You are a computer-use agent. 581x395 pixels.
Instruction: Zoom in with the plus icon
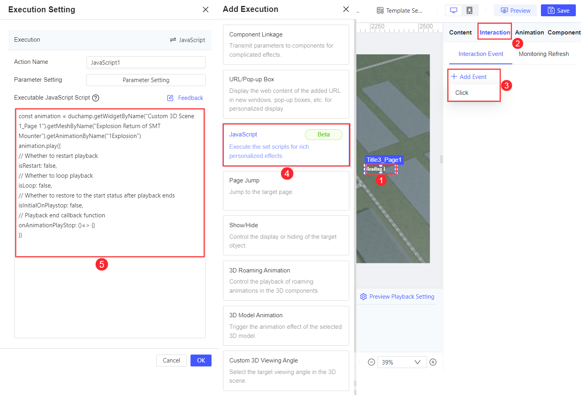tap(433, 362)
